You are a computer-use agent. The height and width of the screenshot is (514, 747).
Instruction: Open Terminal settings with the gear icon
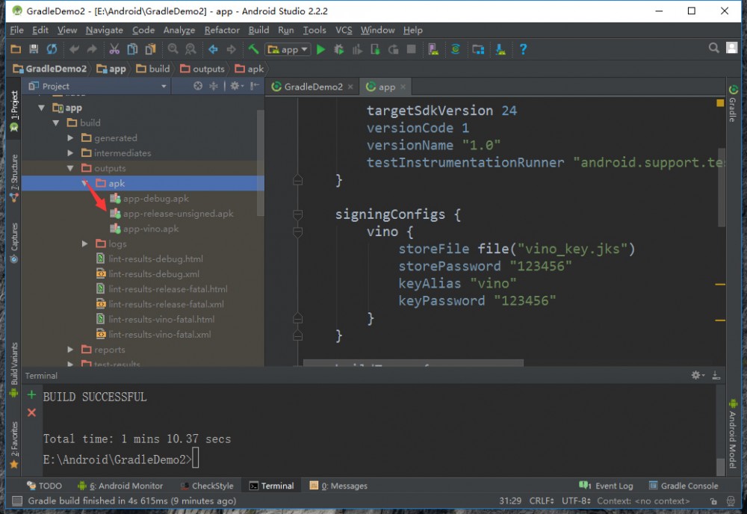coord(695,375)
